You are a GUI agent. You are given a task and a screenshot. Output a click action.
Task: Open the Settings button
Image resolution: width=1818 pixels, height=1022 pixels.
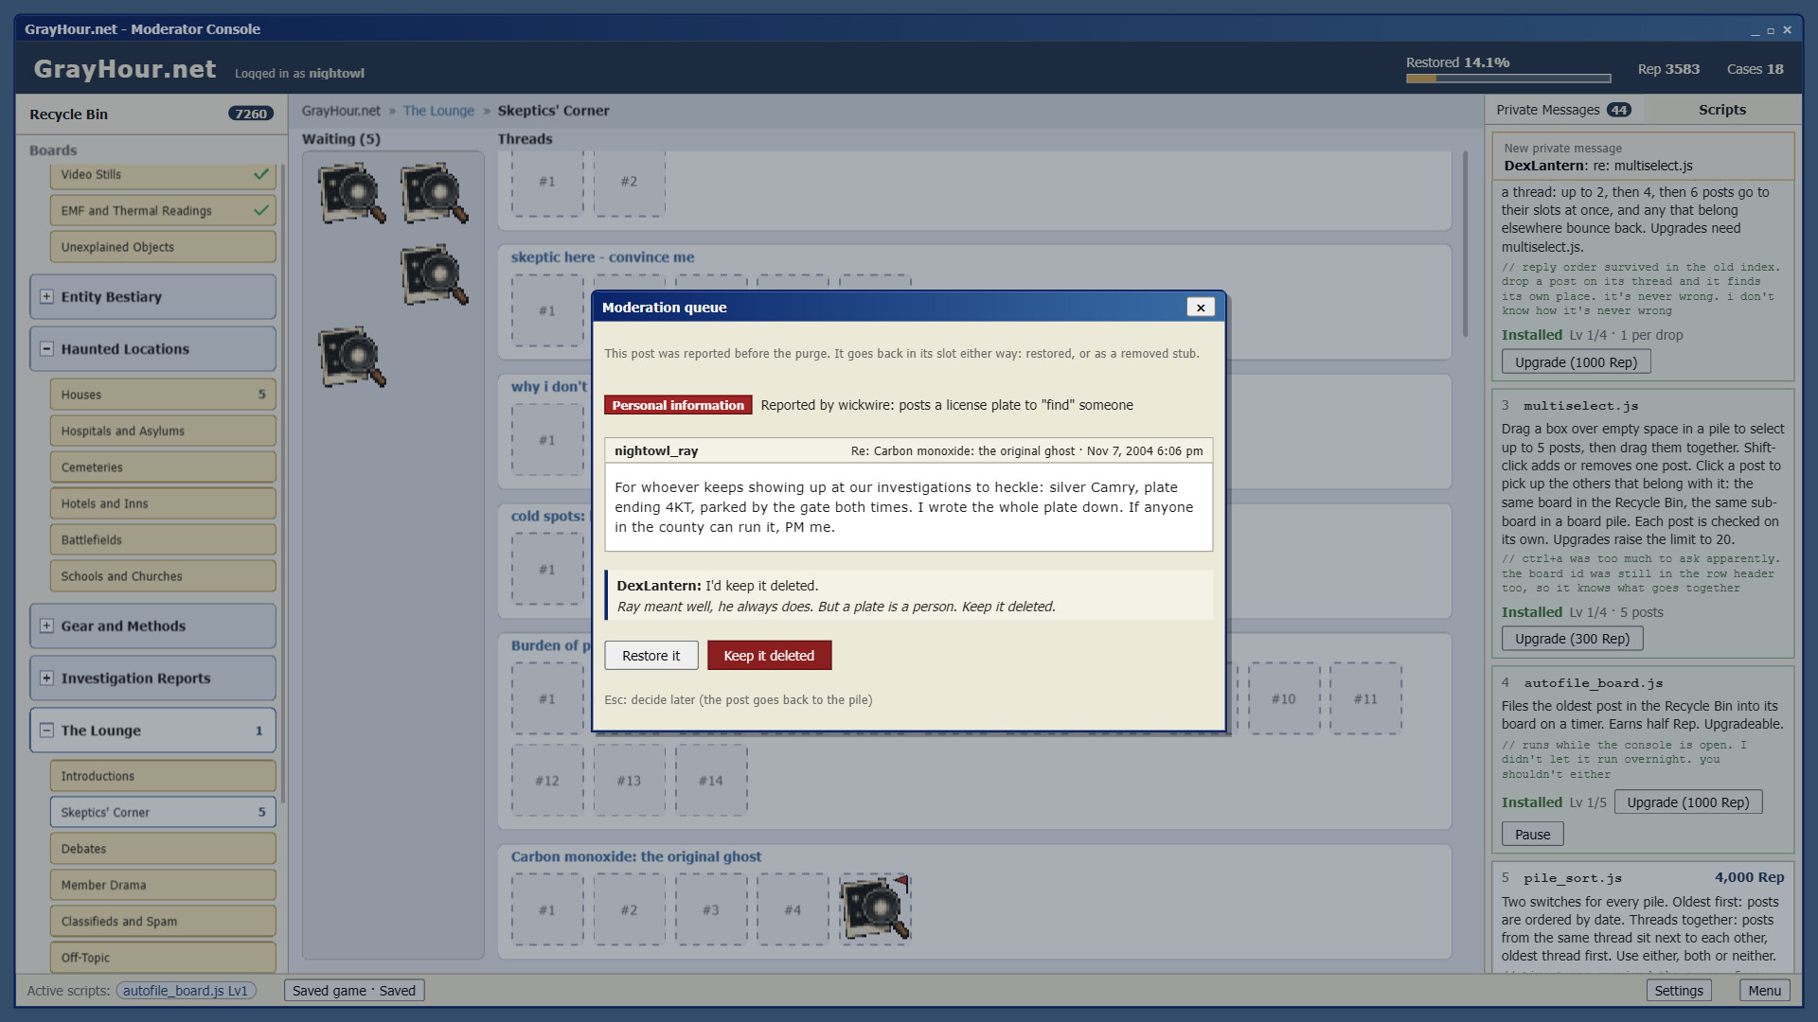tap(1679, 991)
